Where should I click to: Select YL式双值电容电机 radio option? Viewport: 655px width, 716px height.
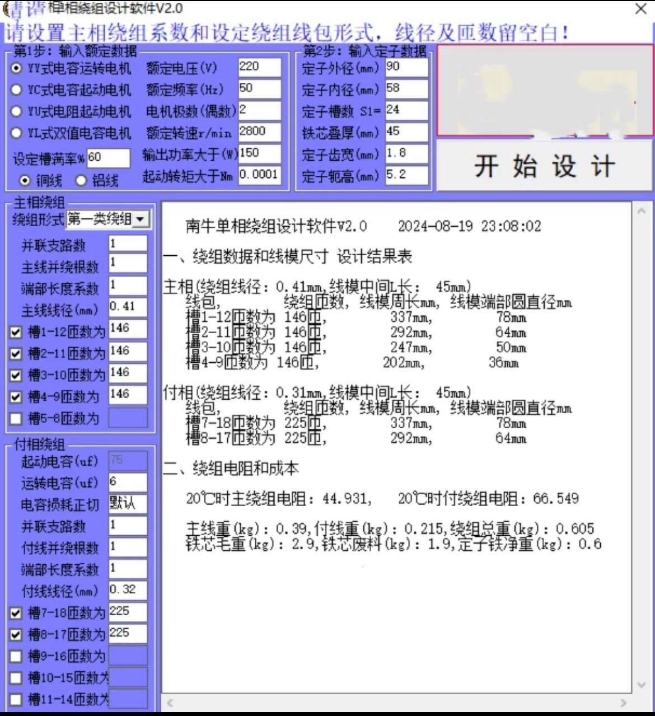pyautogui.click(x=16, y=133)
